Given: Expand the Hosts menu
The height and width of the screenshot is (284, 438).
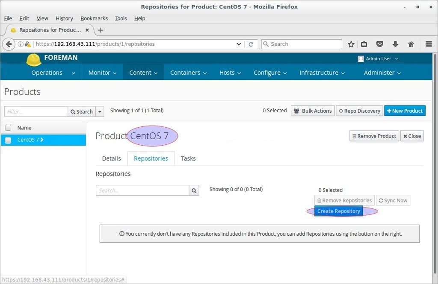Looking at the screenshot, I should click(230, 73).
